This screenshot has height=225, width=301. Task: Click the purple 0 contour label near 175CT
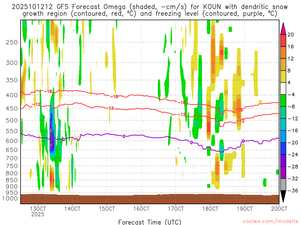tap(191, 143)
